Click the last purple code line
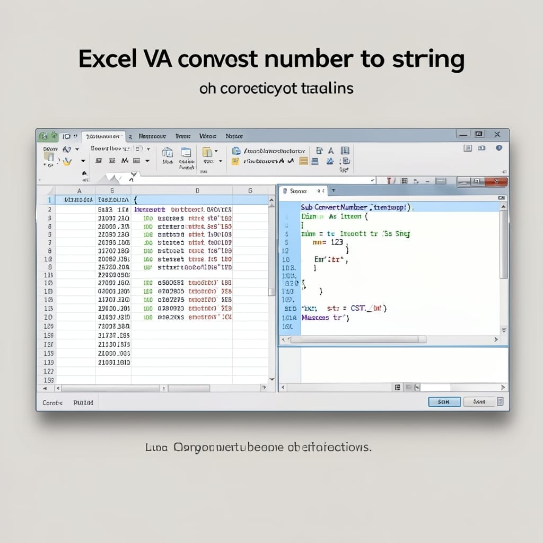543x543 pixels. 325,318
